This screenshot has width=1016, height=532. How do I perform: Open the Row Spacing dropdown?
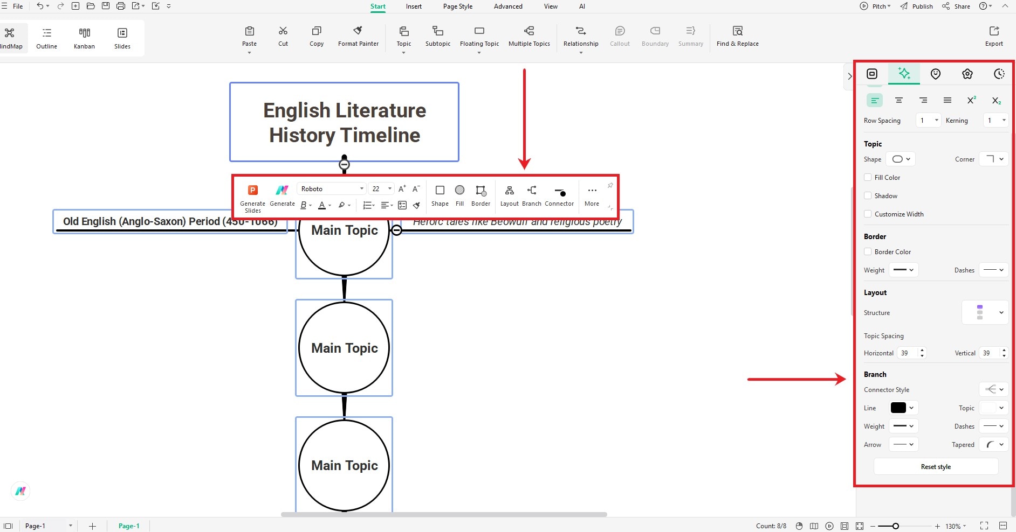pyautogui.click(x=929, y=120)
